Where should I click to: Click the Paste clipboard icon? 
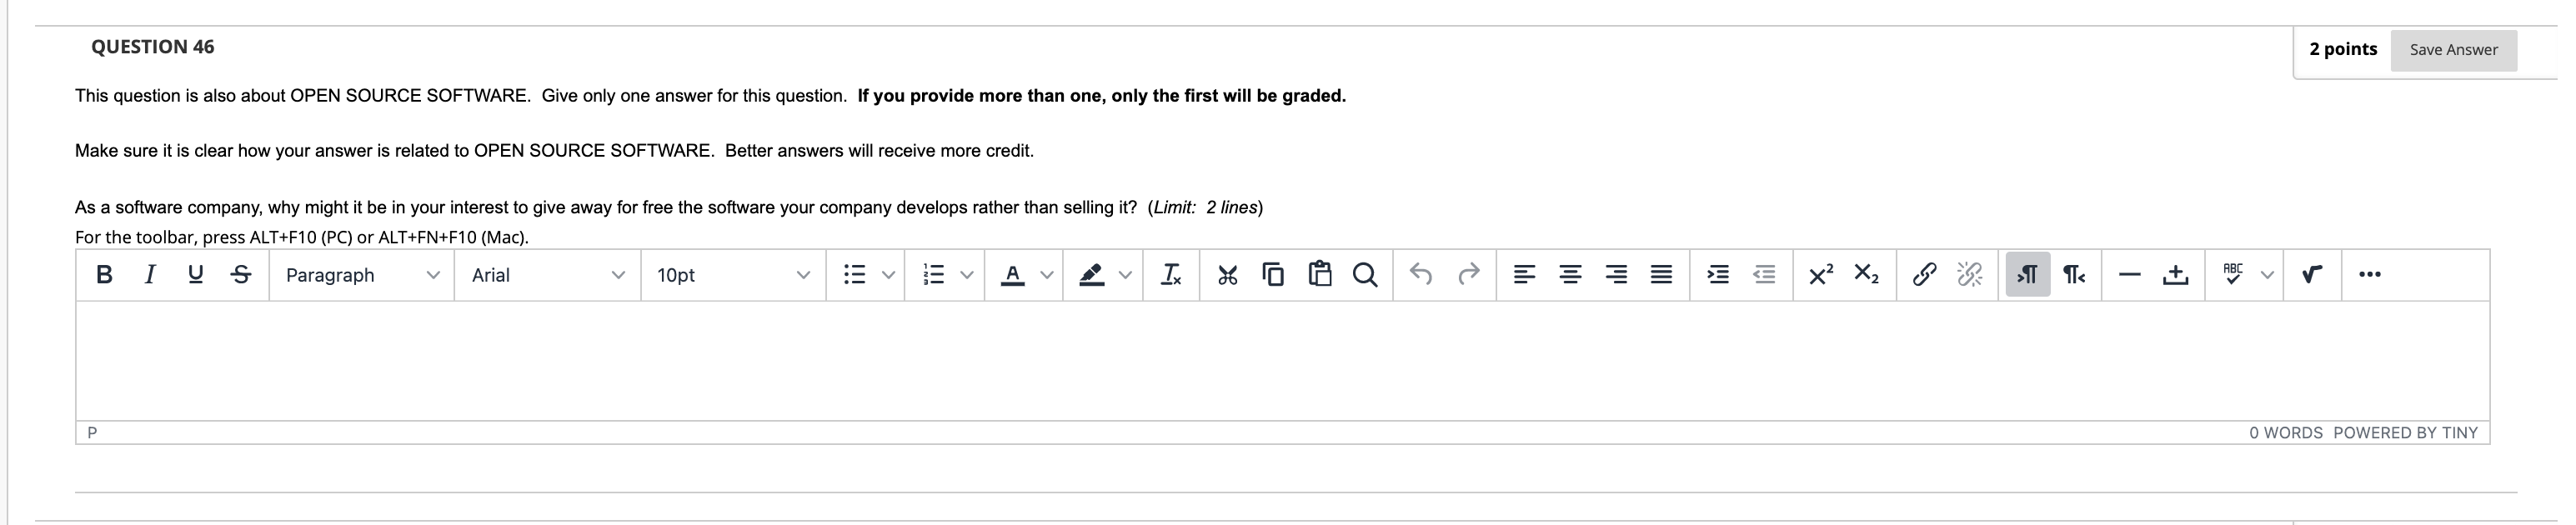pyautogui.click(x=1318, y=274)
